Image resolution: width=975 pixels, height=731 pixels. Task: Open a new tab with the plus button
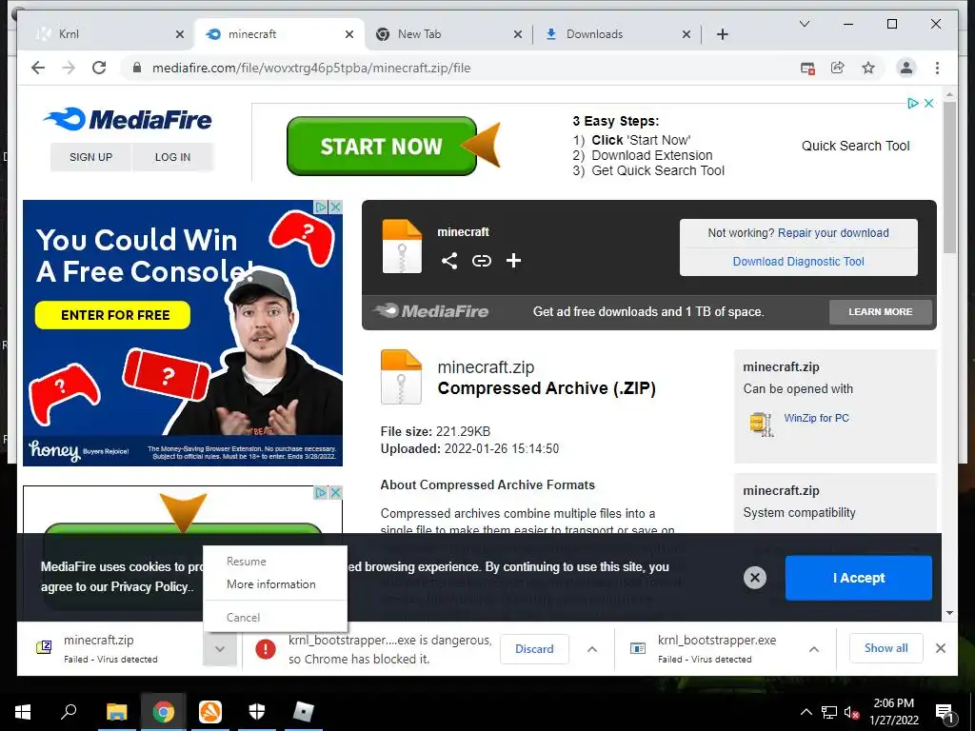[x=722, y=34]
